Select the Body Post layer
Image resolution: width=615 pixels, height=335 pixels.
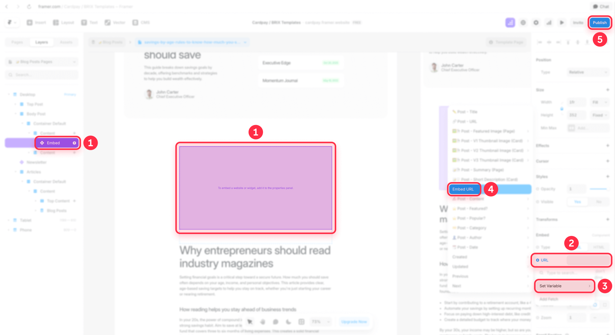36,114
